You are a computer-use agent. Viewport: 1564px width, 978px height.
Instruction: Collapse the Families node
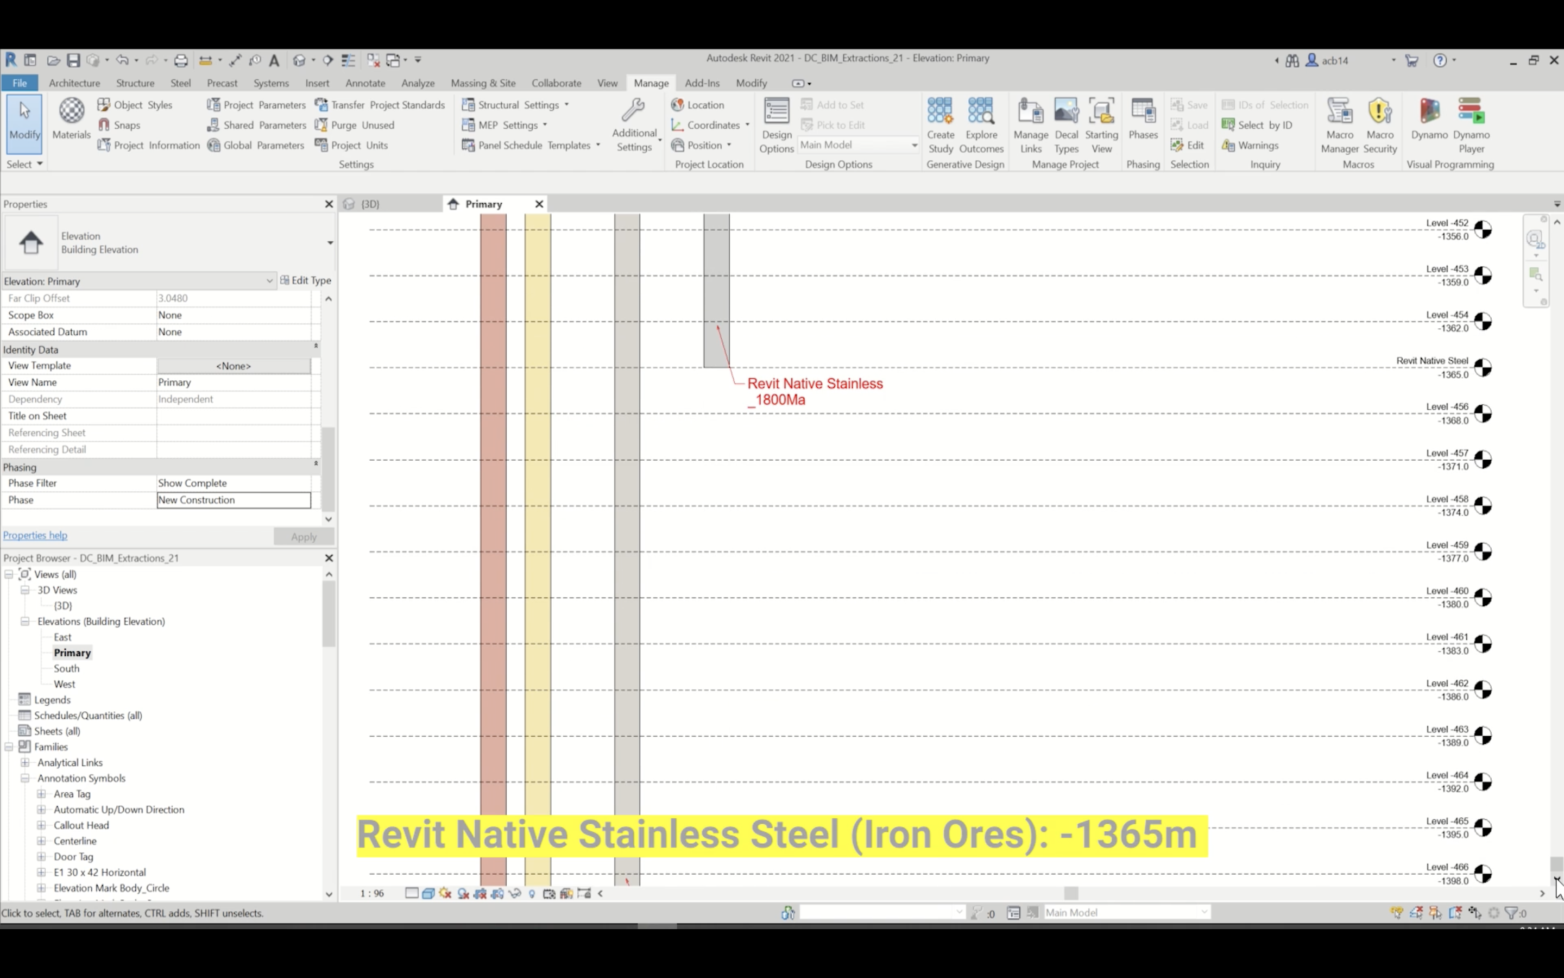point(9,747)
